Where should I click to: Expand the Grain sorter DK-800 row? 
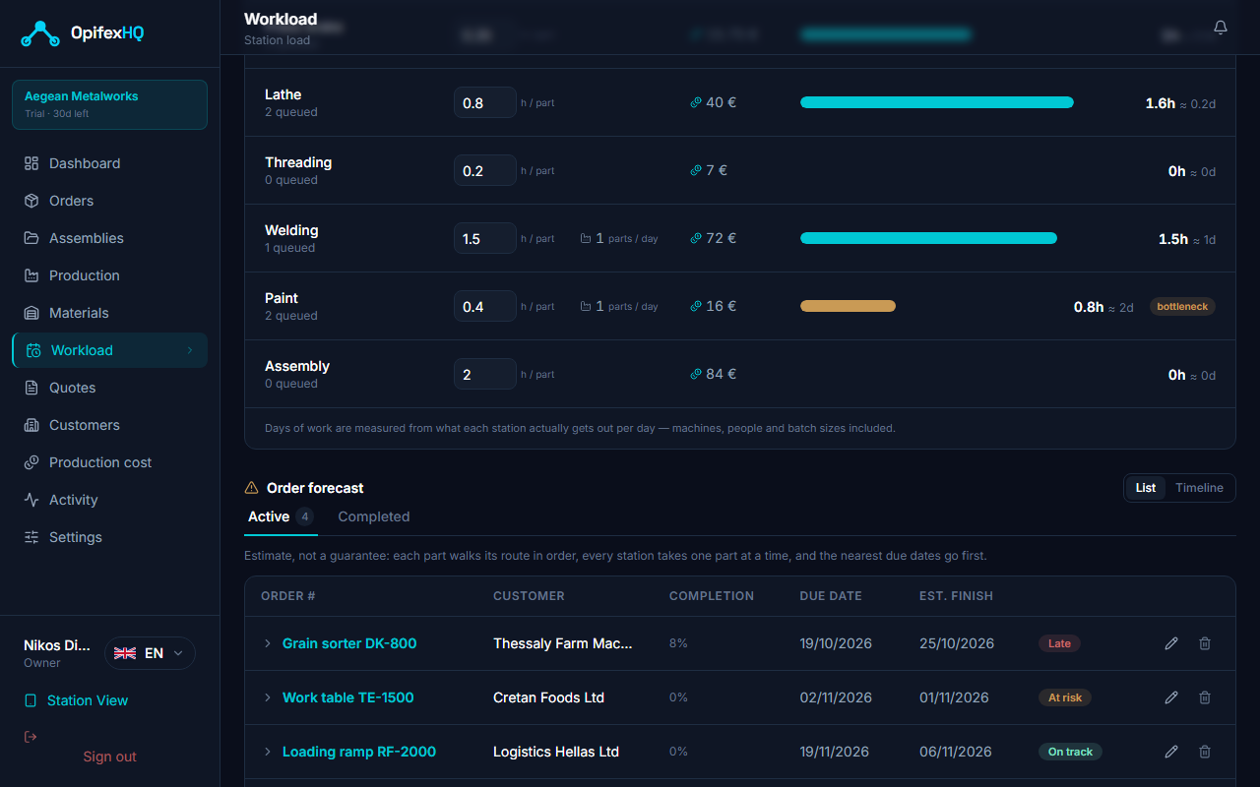pos(267,643)
